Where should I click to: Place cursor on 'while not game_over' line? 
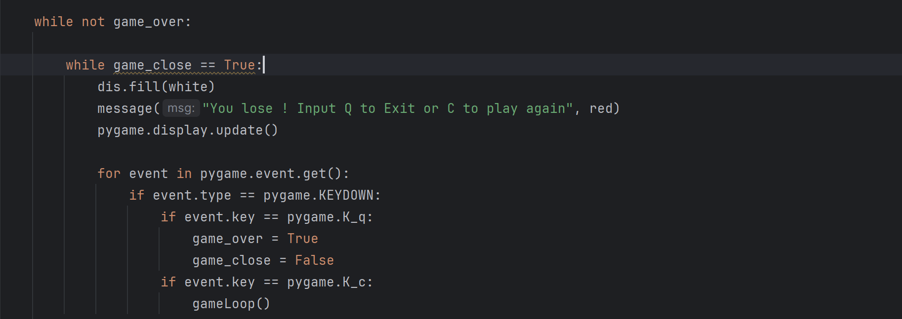click(113, 22)
